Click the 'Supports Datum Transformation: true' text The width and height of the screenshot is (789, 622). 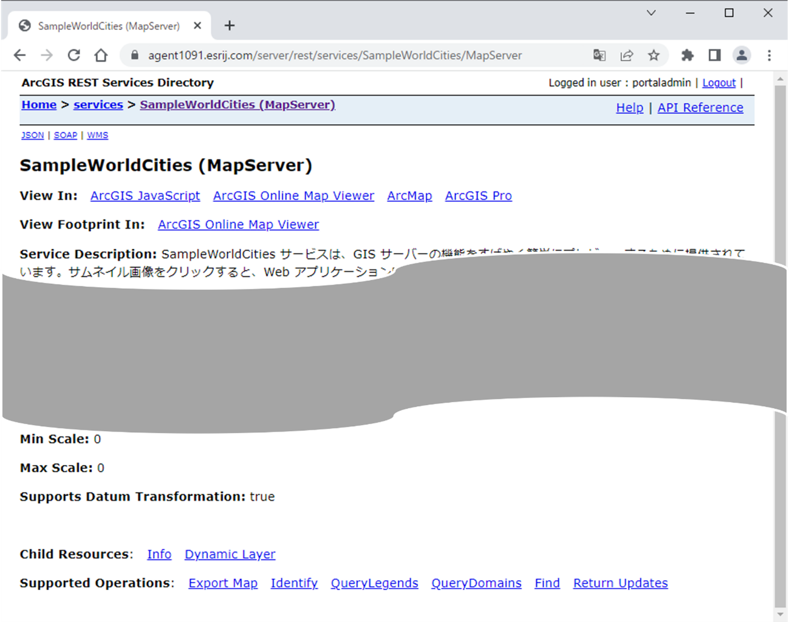click(147, 497)
